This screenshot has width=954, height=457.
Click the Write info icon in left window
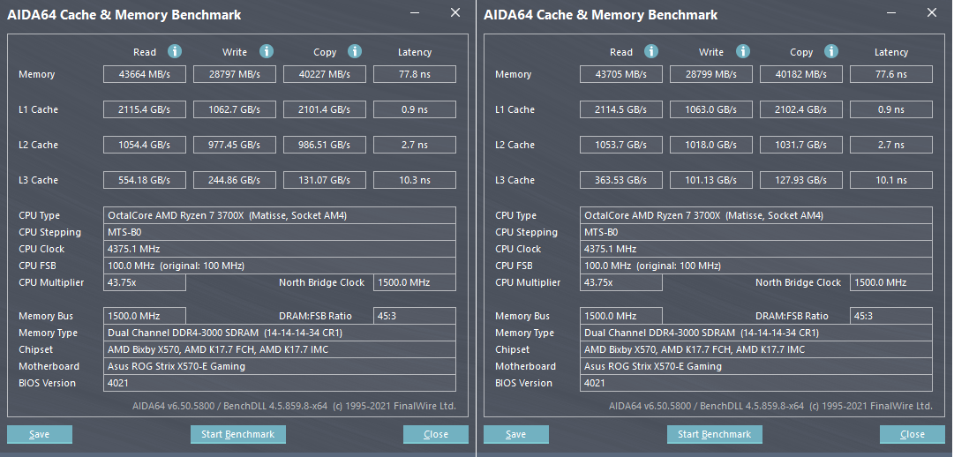click(267, 51)
